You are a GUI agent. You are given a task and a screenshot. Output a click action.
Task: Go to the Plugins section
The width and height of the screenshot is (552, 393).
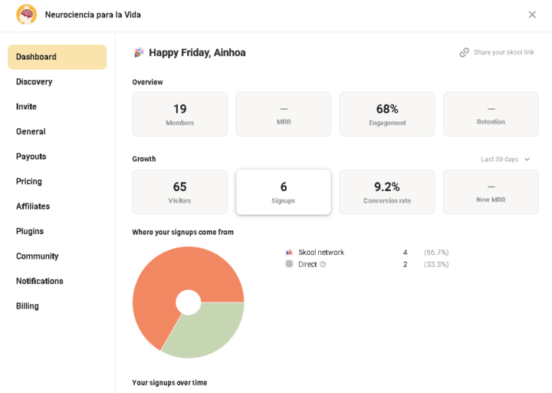click(30, 231)
